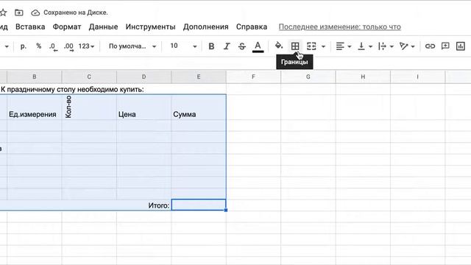The image size is (471, 265).
Task: Open the Справка menu
Action: [252, 27]
